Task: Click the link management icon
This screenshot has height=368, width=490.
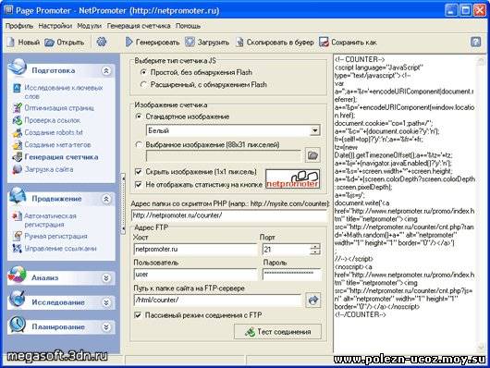Action: coord(17,248)
